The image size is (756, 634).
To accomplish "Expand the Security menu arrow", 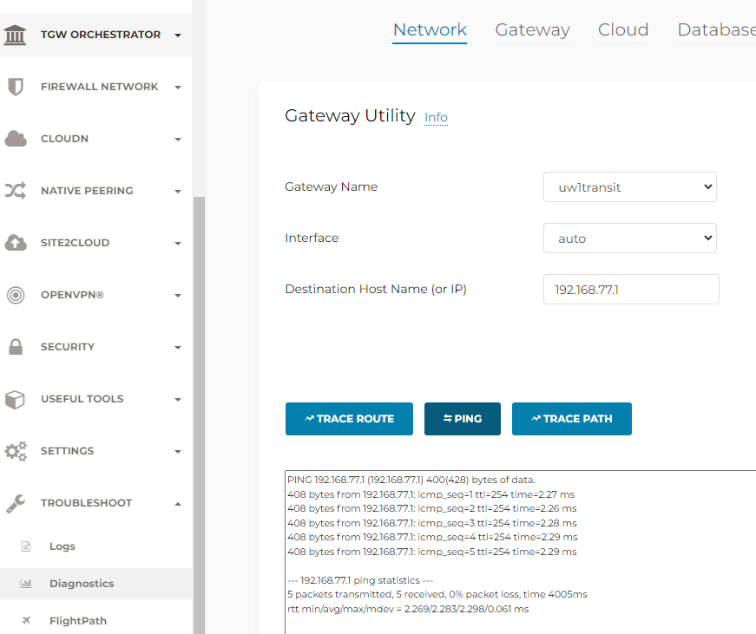I will [x=178, y=347].
